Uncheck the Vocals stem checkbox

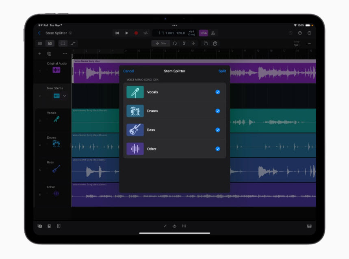(218, 92)
